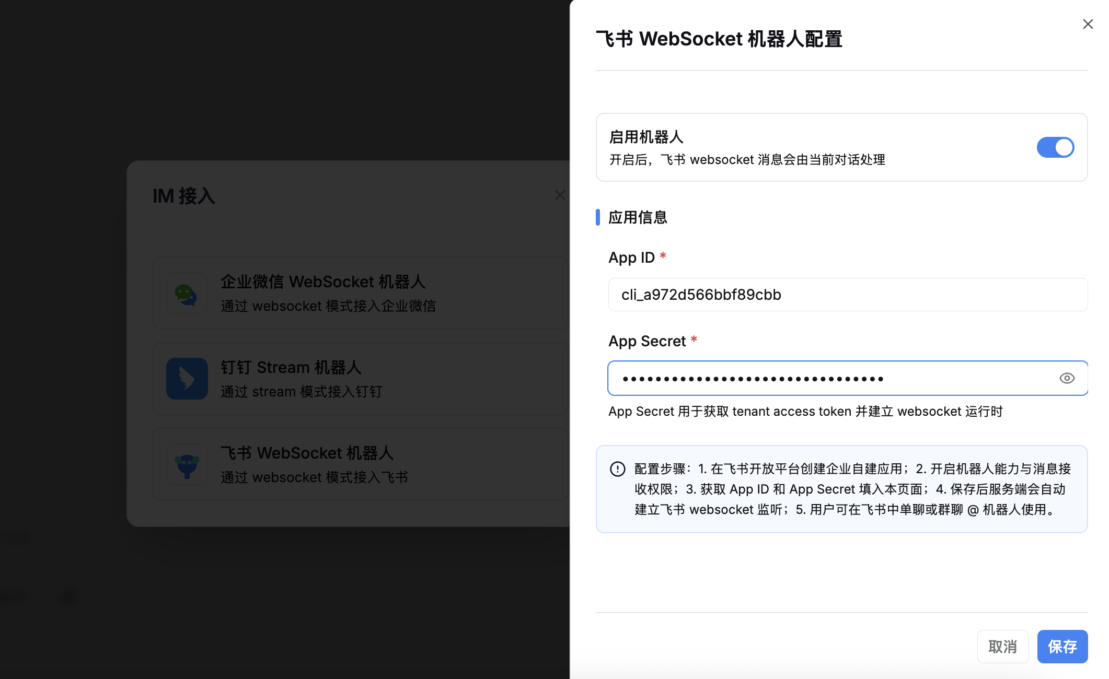Select the 飞书 WebSocket 机器人 card icon
Screen dimensions: 1109x679
(x=187, y=464)
